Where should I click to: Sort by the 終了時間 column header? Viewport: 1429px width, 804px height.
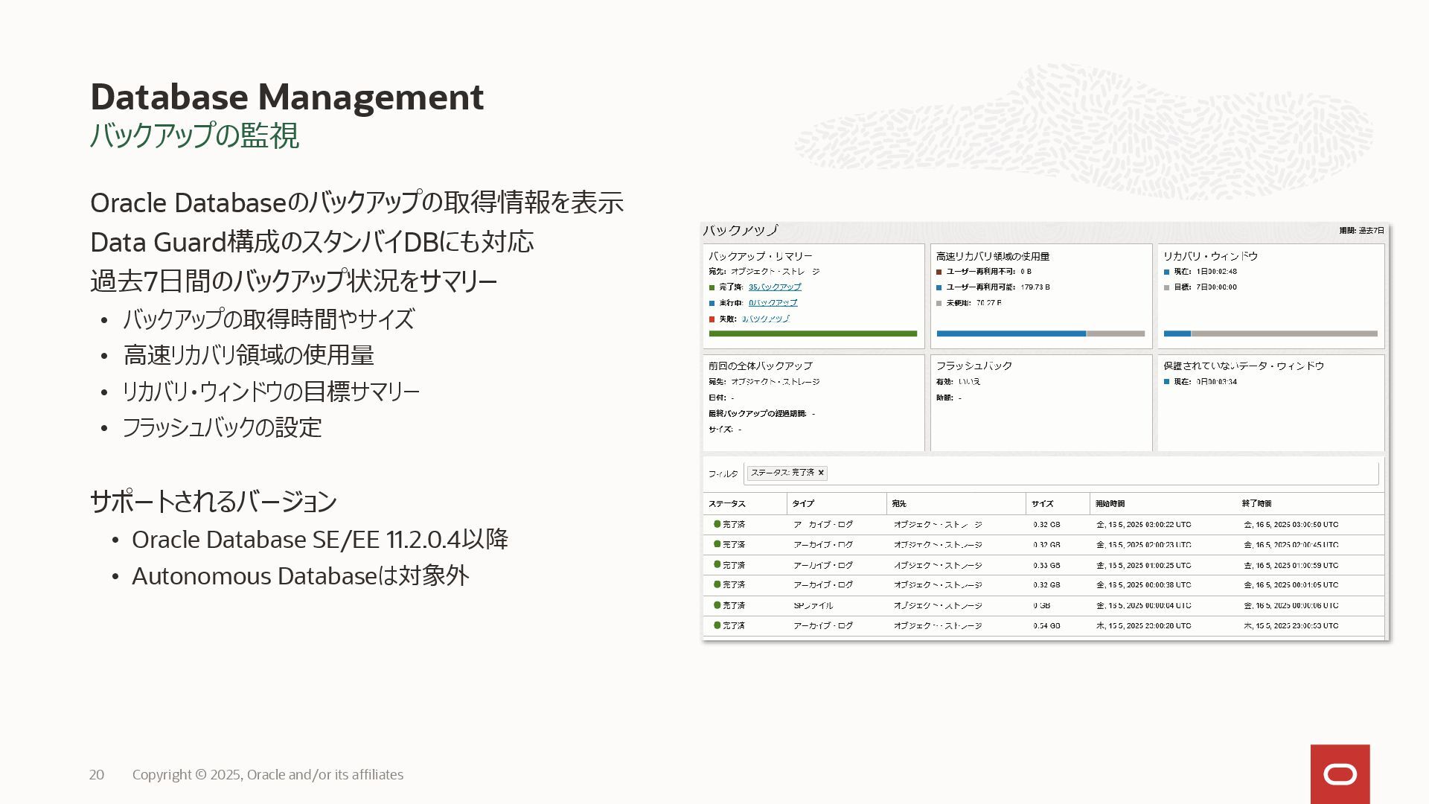(1256, 504)
